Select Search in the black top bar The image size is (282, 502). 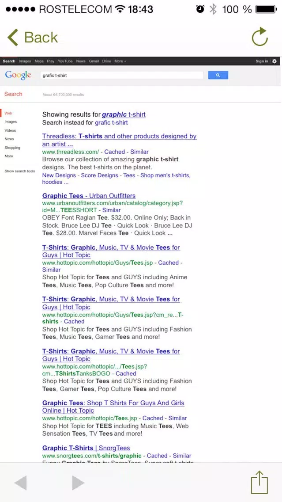tap(9, 61)
